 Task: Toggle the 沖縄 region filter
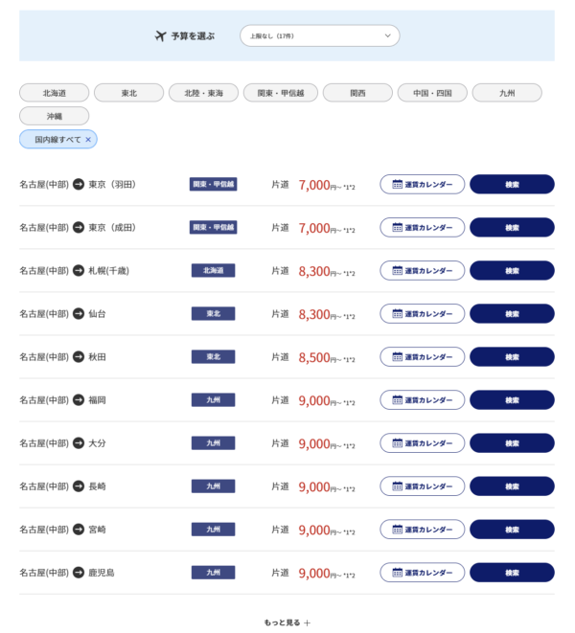[55, 116]
